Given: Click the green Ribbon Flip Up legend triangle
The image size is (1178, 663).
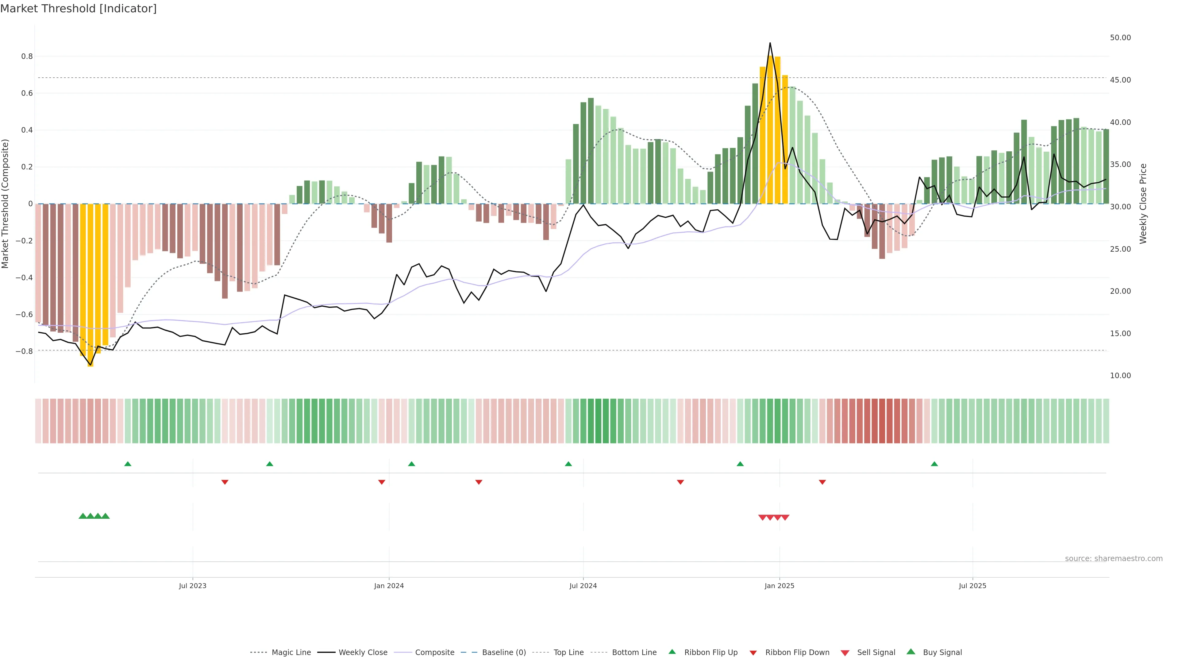Looking at the screenshot, I should (x=672, y=652).
